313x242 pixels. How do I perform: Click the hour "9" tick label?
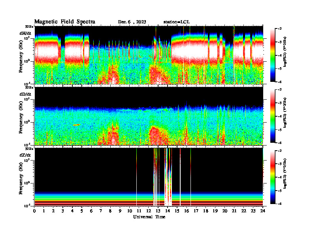(x=120, y=211)
